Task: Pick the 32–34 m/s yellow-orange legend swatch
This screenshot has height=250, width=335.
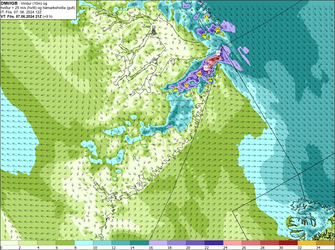Action: [x=307, y=243]
